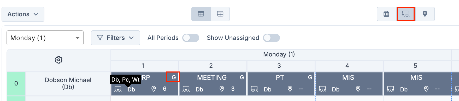Click period 3 column header
The width and height of the screenshot is (459, 101).
279,66
